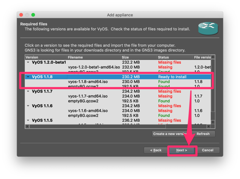Select the VyOS 1.2.0-beta1 version entry

(49, 62)
